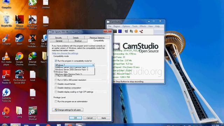
Task: Choose Windows Vista from the dropdown list
Action: [75, 72]
